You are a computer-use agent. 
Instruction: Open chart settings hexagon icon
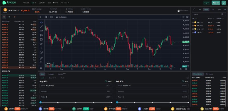click(x=183, y=17)
